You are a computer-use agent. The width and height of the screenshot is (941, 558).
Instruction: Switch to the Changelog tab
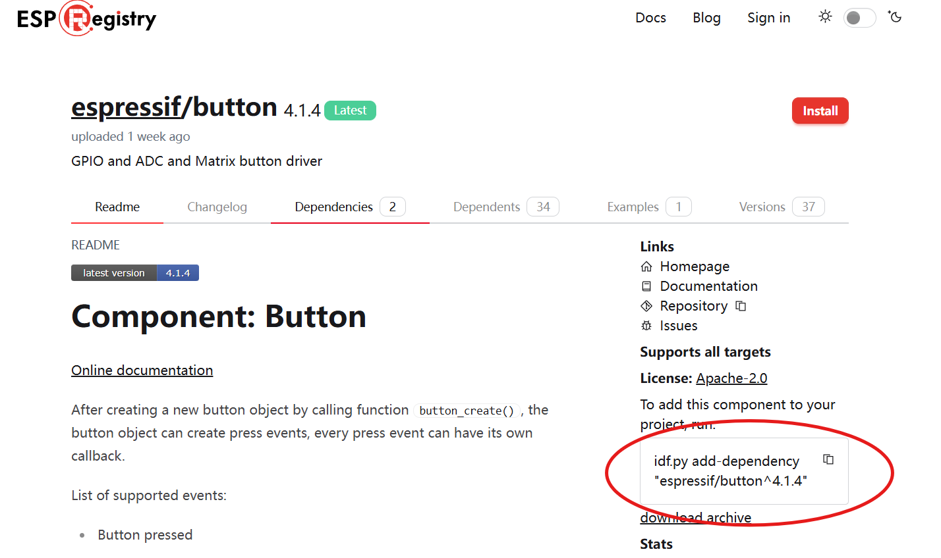(x=217, y=207)
